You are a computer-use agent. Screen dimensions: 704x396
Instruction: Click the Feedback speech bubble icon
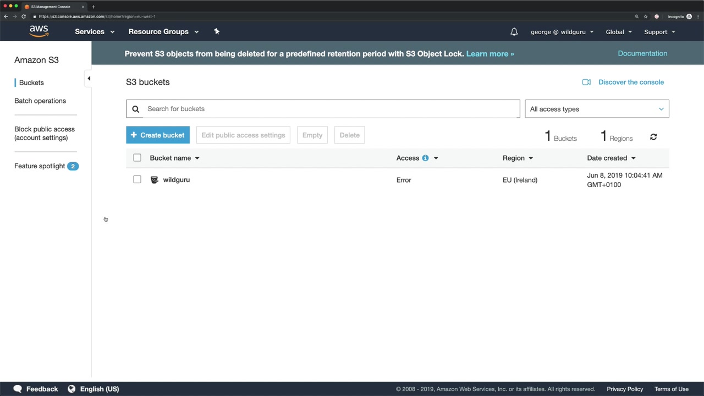point(18,389)
